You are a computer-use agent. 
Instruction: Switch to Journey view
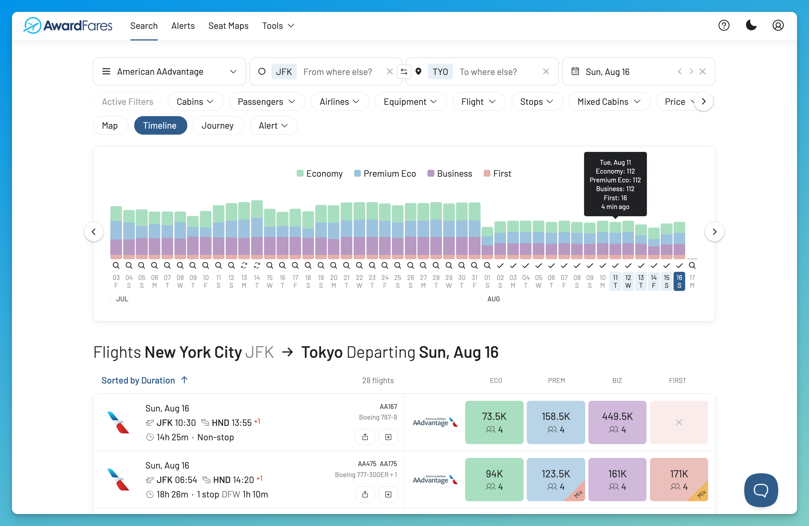pyautogui.click(x=218, y=126)
